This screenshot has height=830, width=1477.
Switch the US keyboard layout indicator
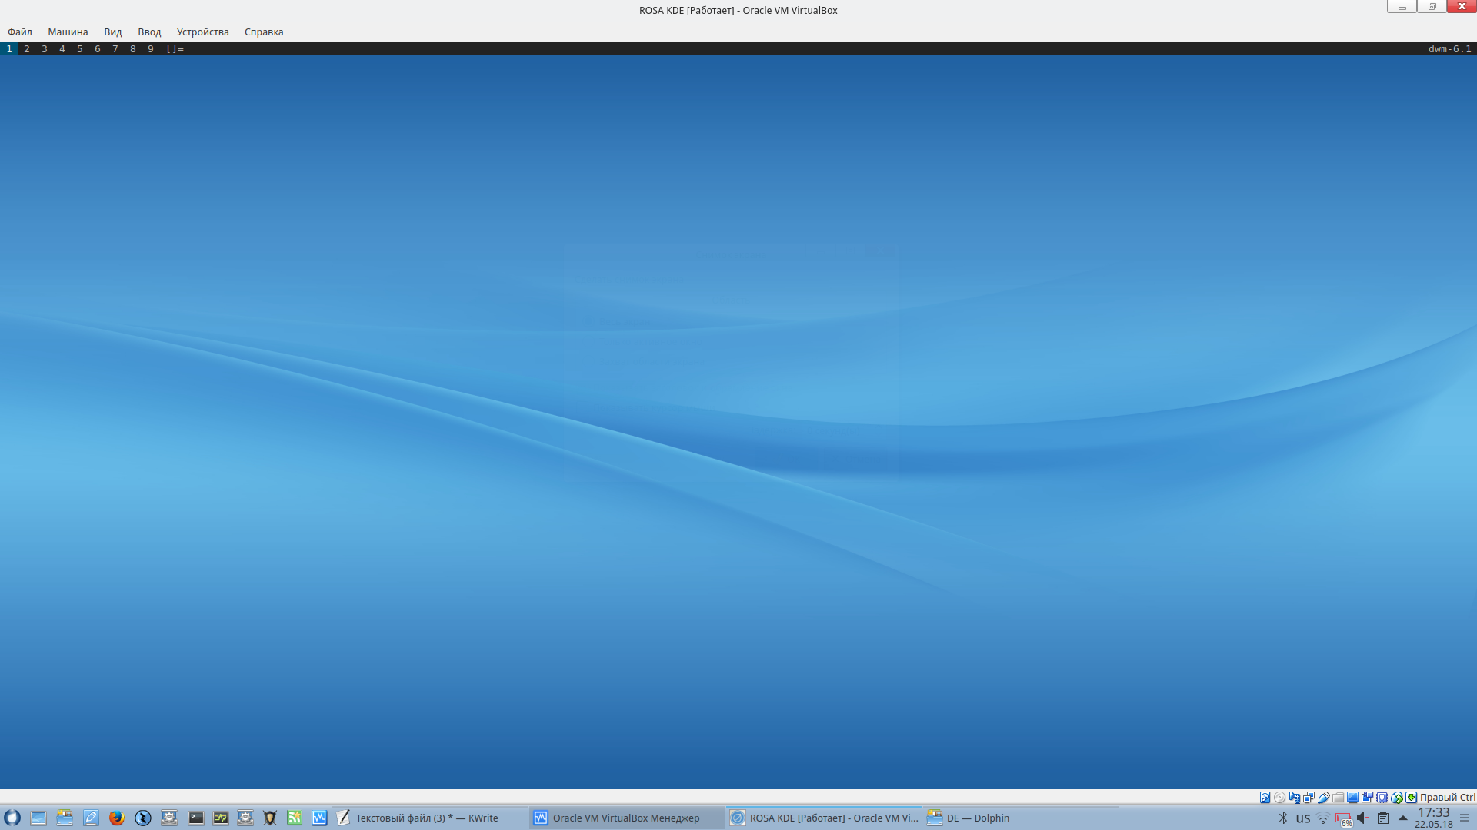coord(1302,818)
